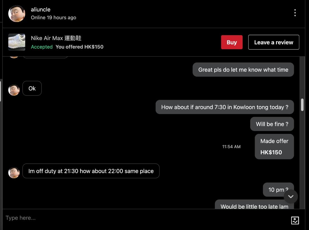Click avatar beside the Ok message
The height and width of the screenshot is (230, 309).
[14, 90]
